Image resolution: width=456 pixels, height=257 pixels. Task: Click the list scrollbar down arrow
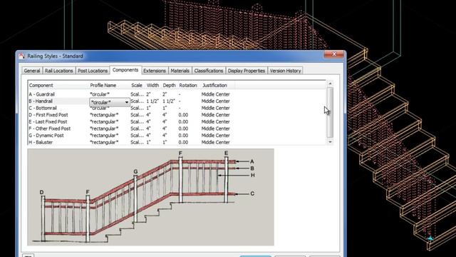pos(330,142)
